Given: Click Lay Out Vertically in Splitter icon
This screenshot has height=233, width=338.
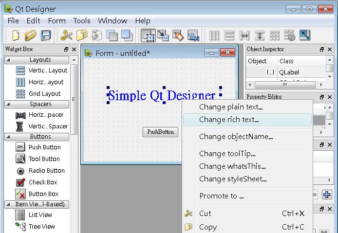Looking at the screenshot, I should point(260,36).
